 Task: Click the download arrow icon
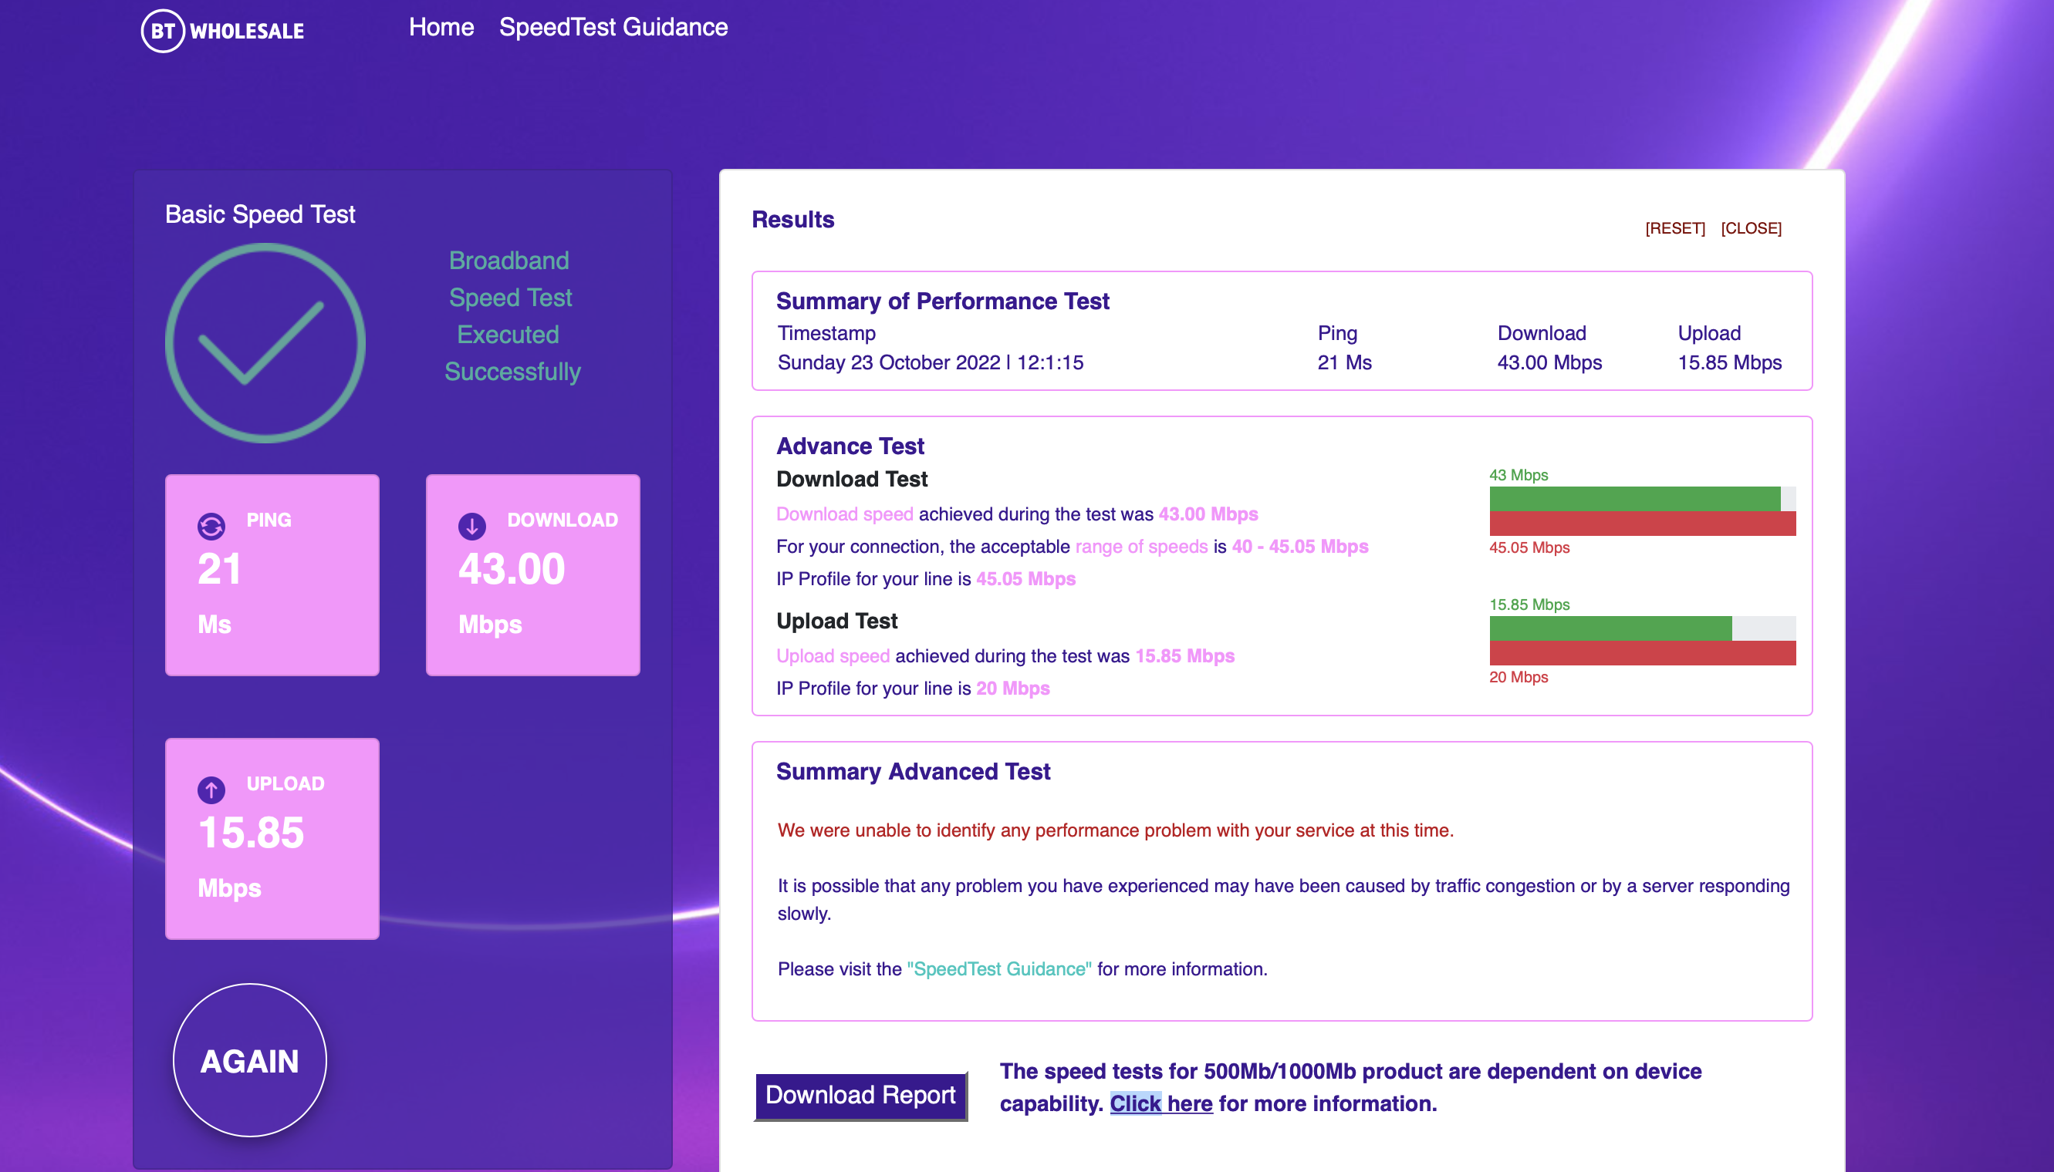pos(472,527)
